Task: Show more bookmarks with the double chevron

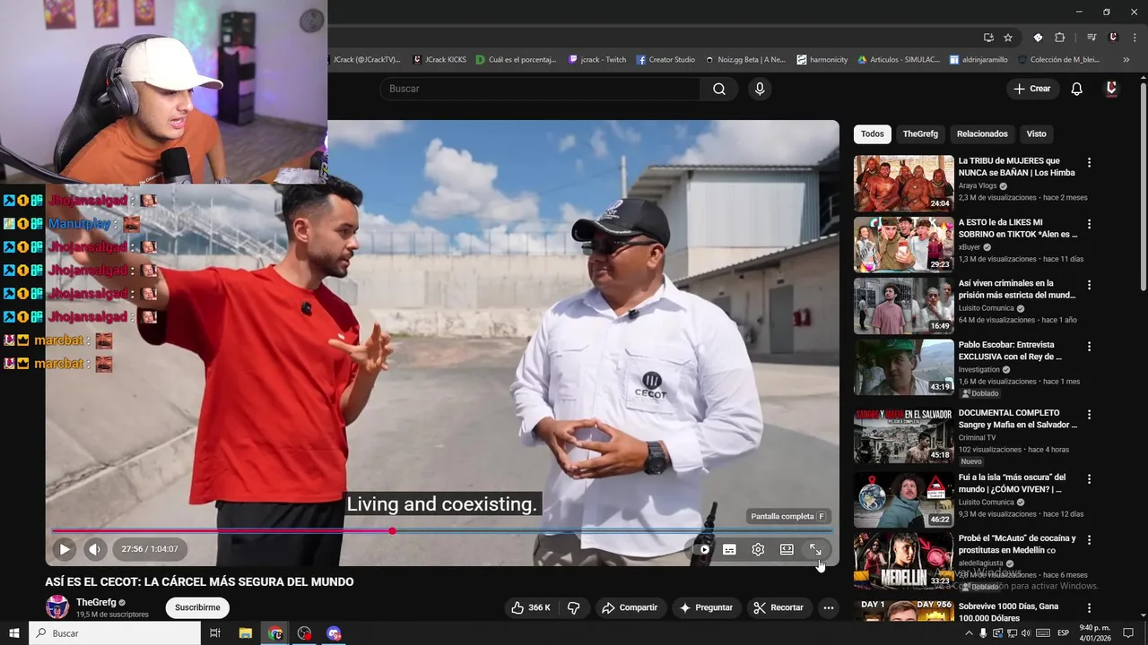Action: coord(1125,59)
